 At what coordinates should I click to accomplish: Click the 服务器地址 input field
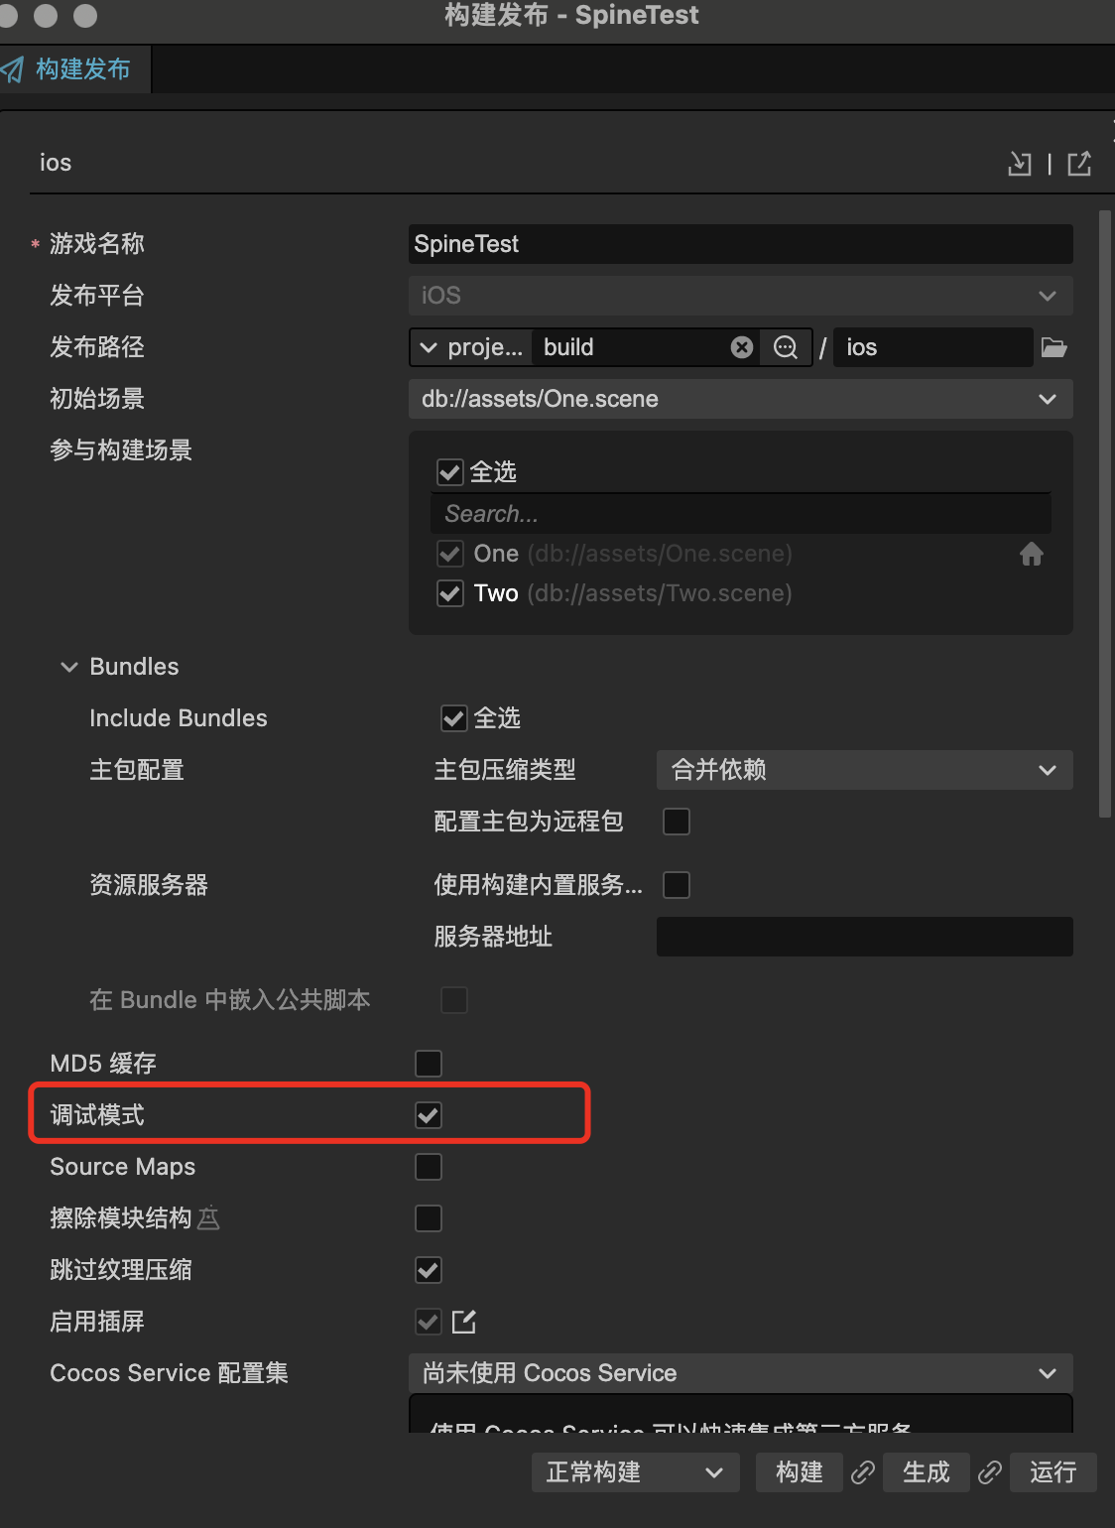pyautogui.click(x=865, y=937)
